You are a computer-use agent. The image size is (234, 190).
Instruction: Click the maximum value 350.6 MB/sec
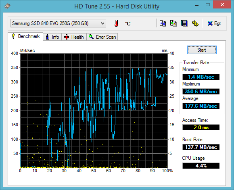coord(201,92)
